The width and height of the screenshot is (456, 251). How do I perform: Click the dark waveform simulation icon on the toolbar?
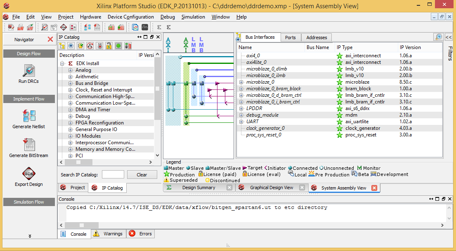[144, 26]
